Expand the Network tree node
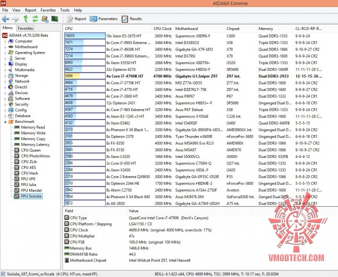 [5, 82]
